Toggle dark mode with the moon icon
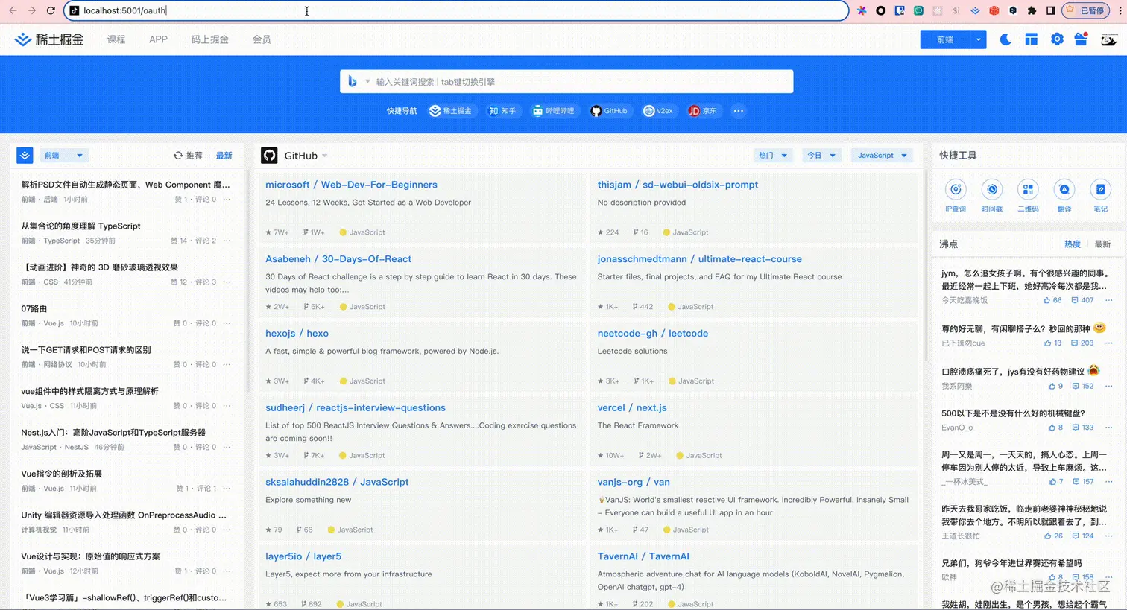Screen dimensions: 1127x610 1006,39
